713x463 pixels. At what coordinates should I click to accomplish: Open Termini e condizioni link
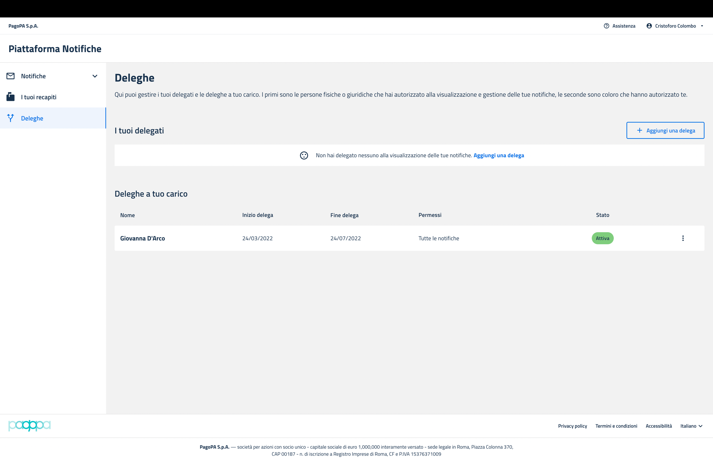tap(616, 426)
